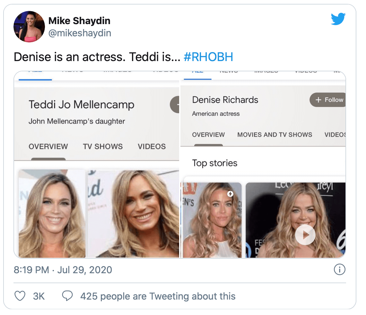The width and height of the screenshot is (366, 315).
Task: Click the heart like icon
Action: point(20,296)
